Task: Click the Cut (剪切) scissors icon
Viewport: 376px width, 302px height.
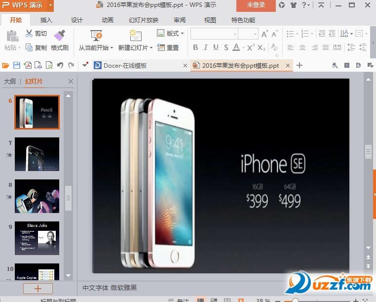Action: coord(29,33)
